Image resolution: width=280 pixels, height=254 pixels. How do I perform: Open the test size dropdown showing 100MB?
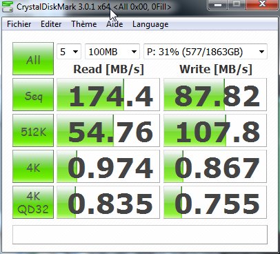112,52
